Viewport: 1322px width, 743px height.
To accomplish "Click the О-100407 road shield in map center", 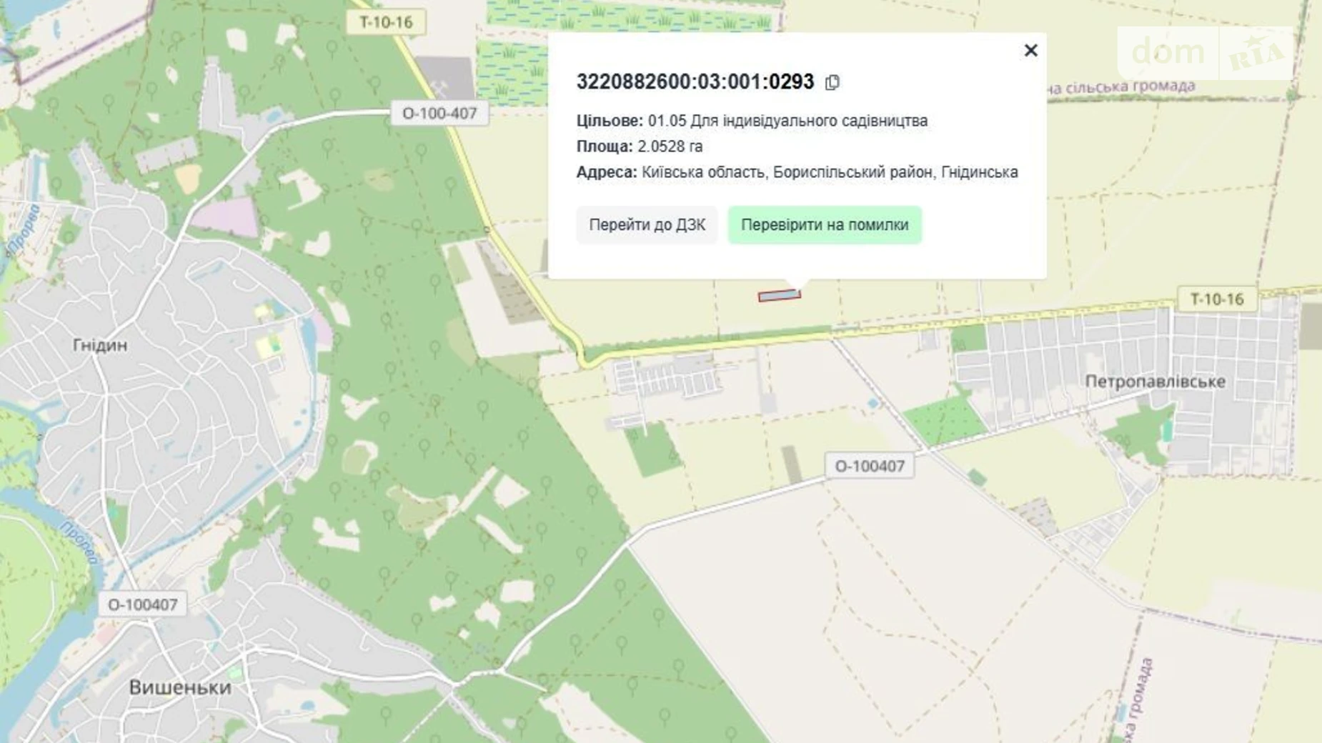I will coord(870,467).
